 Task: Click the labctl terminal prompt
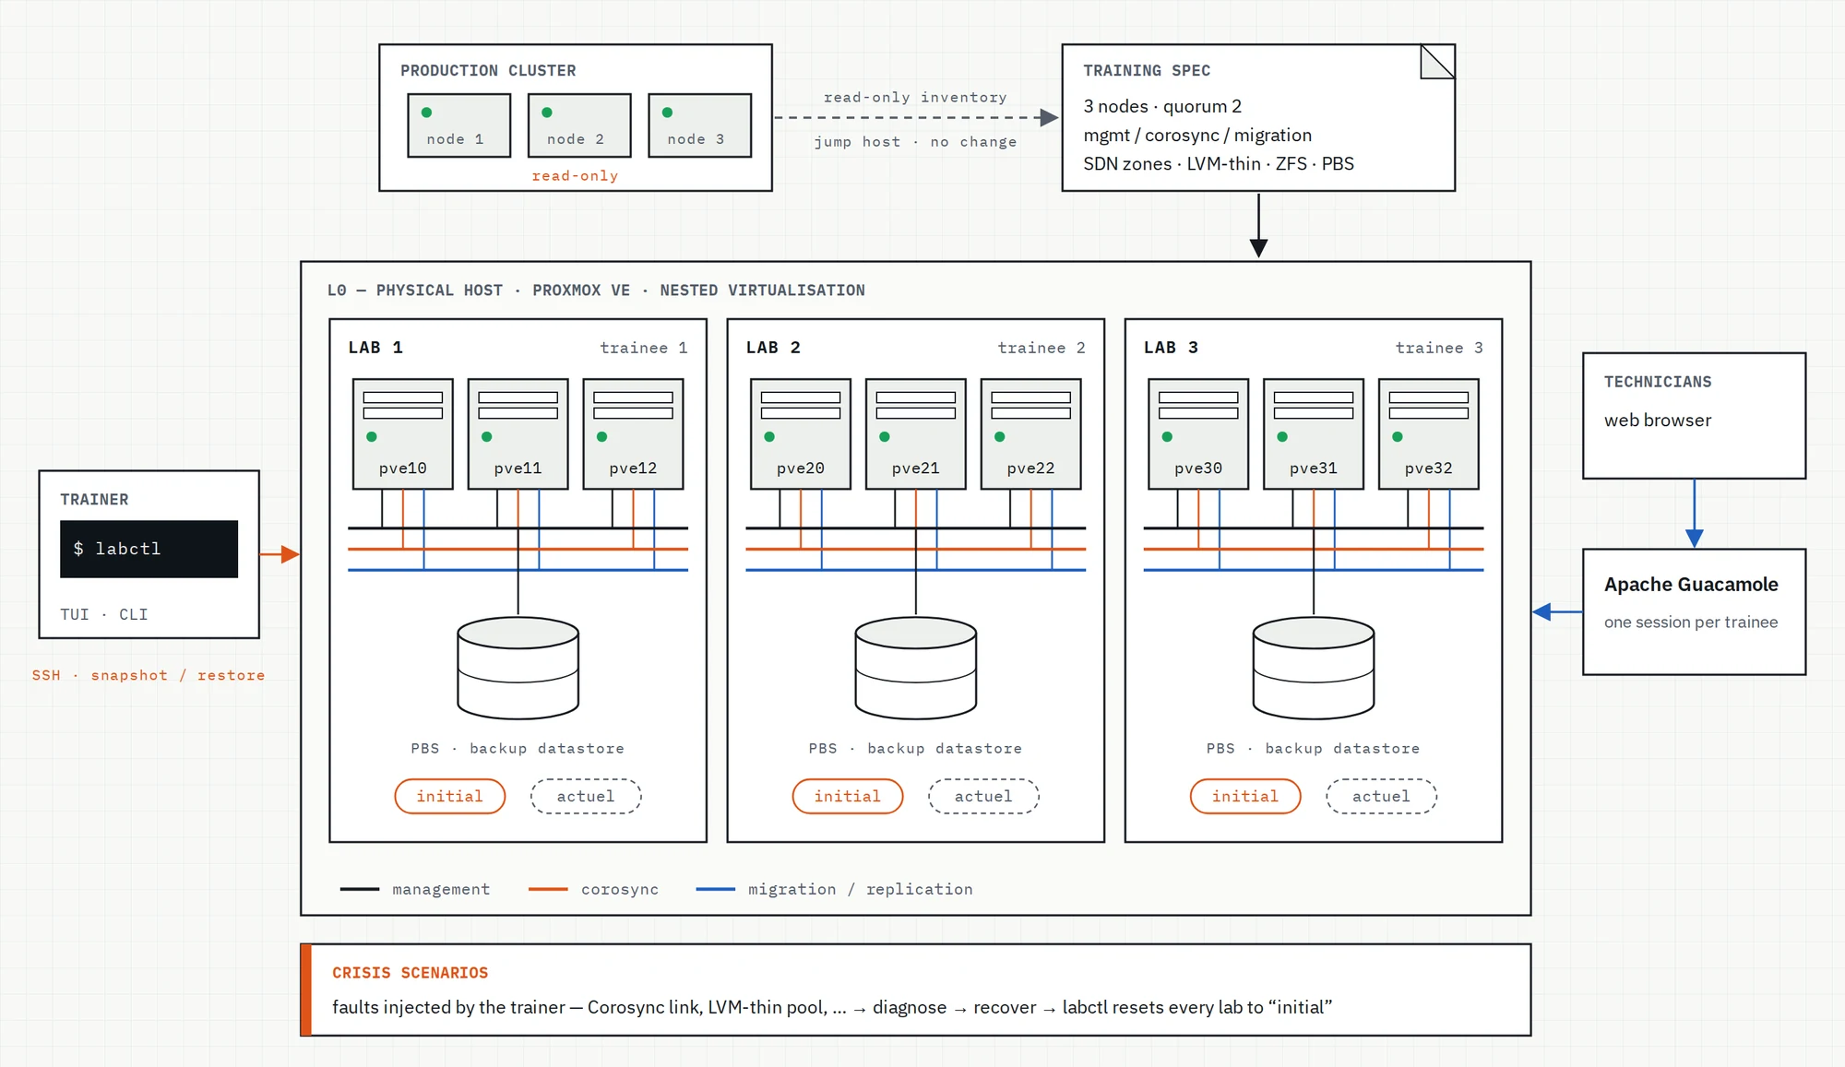pyautogui.click(x=149, y=549)
